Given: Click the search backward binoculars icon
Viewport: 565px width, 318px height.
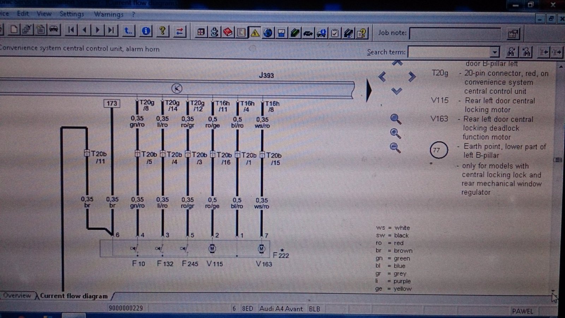Looking at the screenshot, I should (x=526, y=52).
